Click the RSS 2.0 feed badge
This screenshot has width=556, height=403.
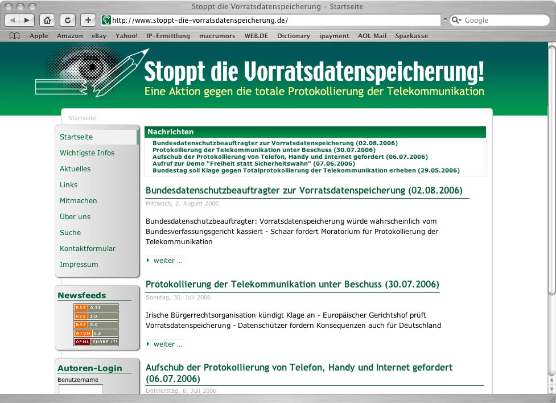(x=96, y=324)
